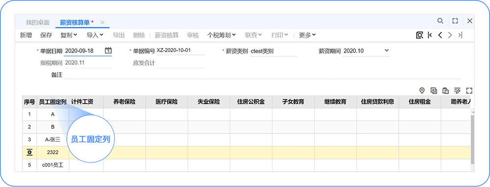Switch to the 我的桌面 tab
The width and height of the screenshot is (490, 187).
click(x=38, y=23)
